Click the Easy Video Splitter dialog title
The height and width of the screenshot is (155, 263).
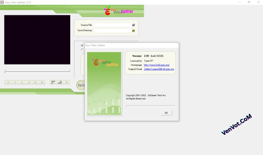click(x=95, y=45)
